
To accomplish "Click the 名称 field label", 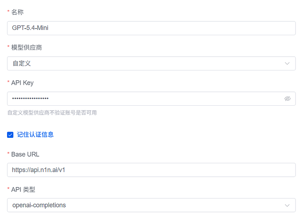I will [x=18, y=12].
